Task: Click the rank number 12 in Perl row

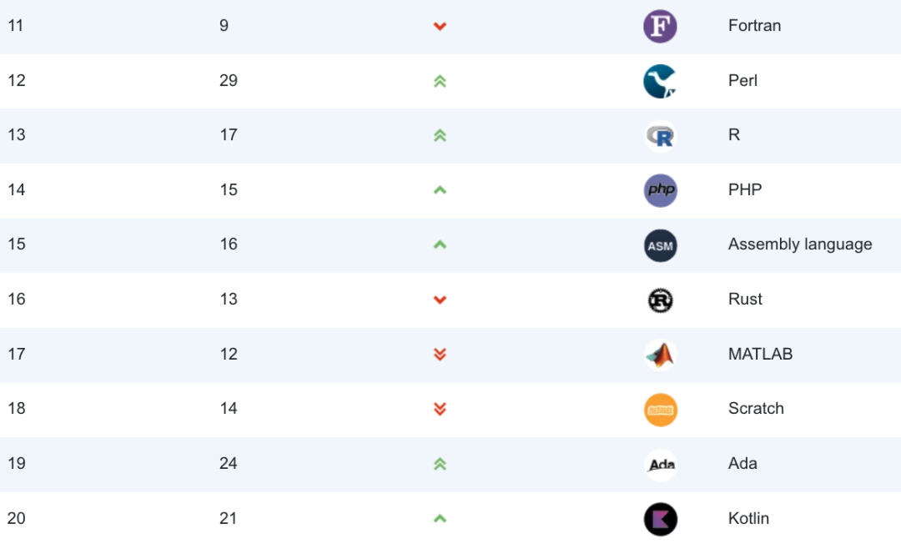Action: point(17,80)
